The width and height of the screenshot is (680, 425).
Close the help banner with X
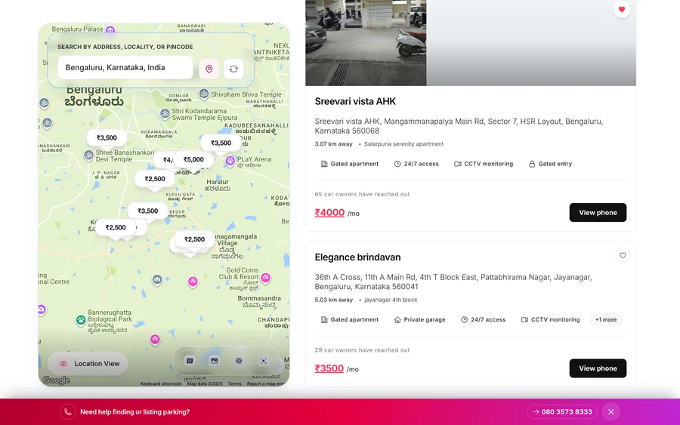click(610, 412)
